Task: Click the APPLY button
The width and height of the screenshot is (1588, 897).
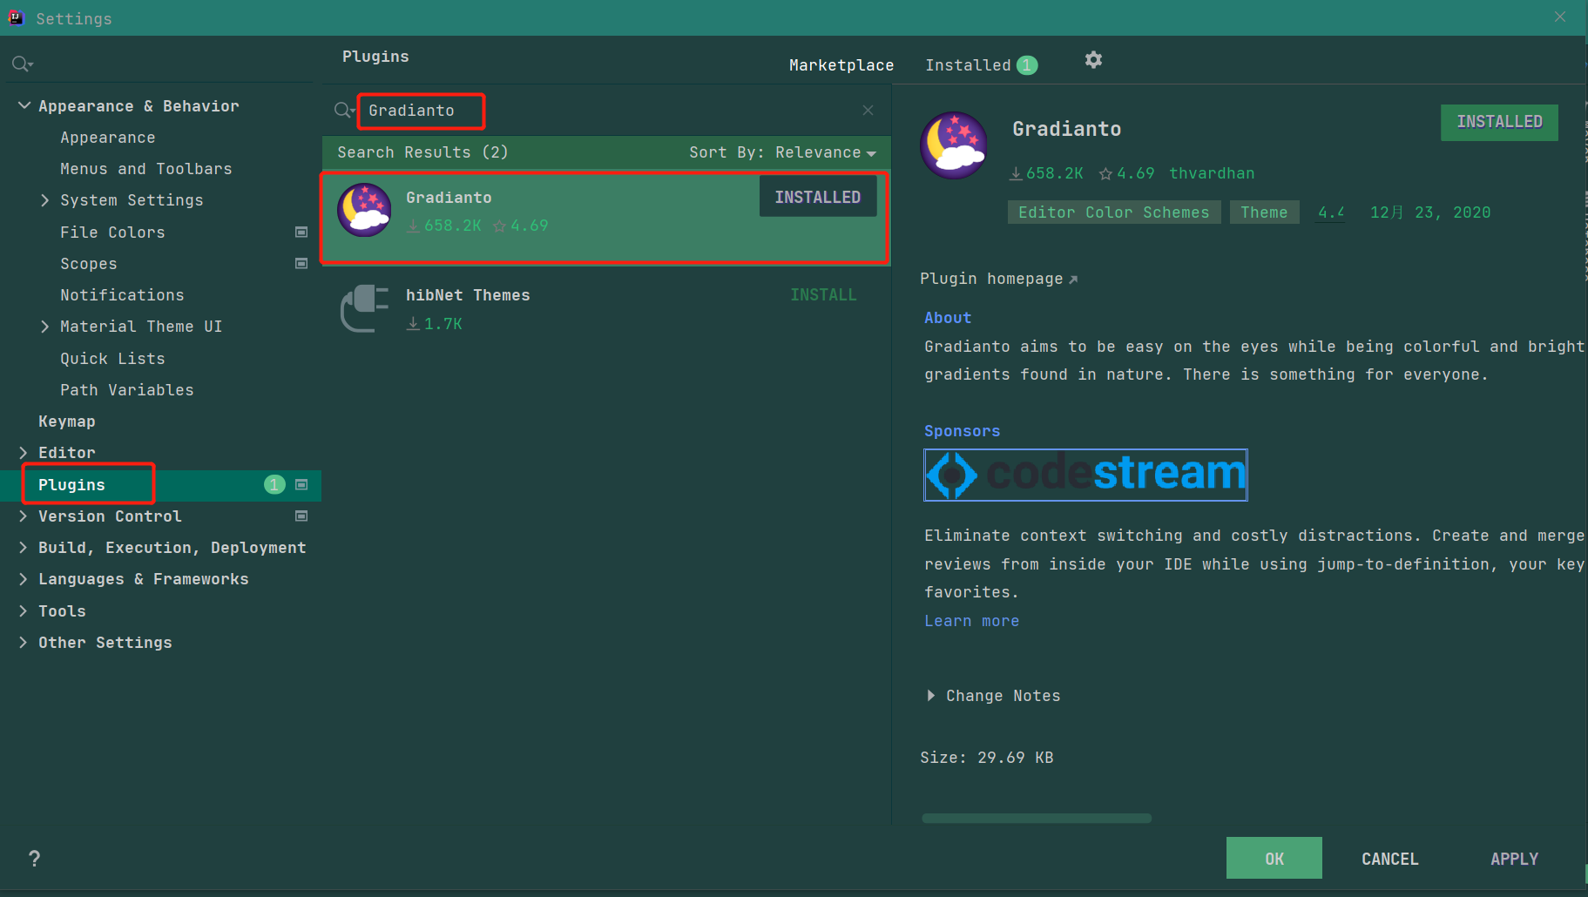Action: point(1514,859)
